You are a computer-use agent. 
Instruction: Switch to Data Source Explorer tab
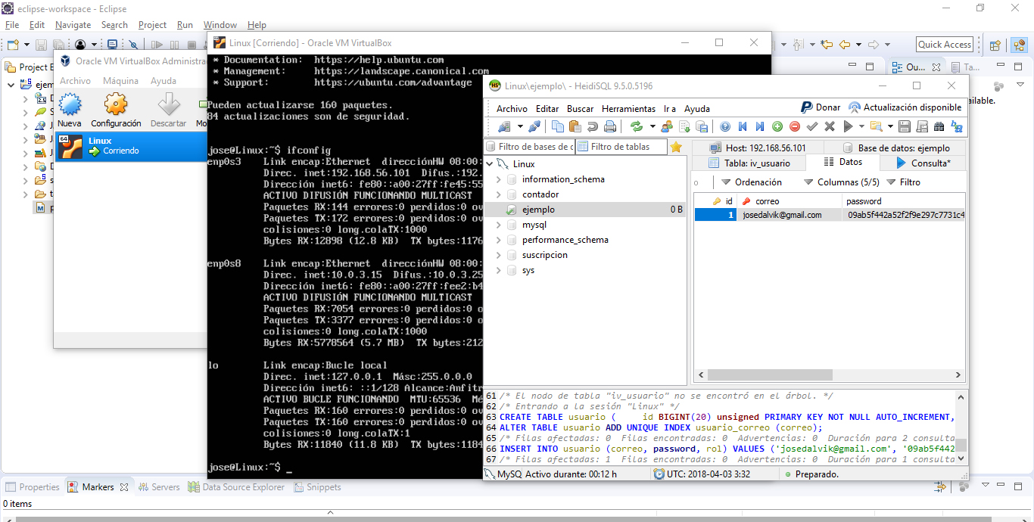tap(236, 487)
